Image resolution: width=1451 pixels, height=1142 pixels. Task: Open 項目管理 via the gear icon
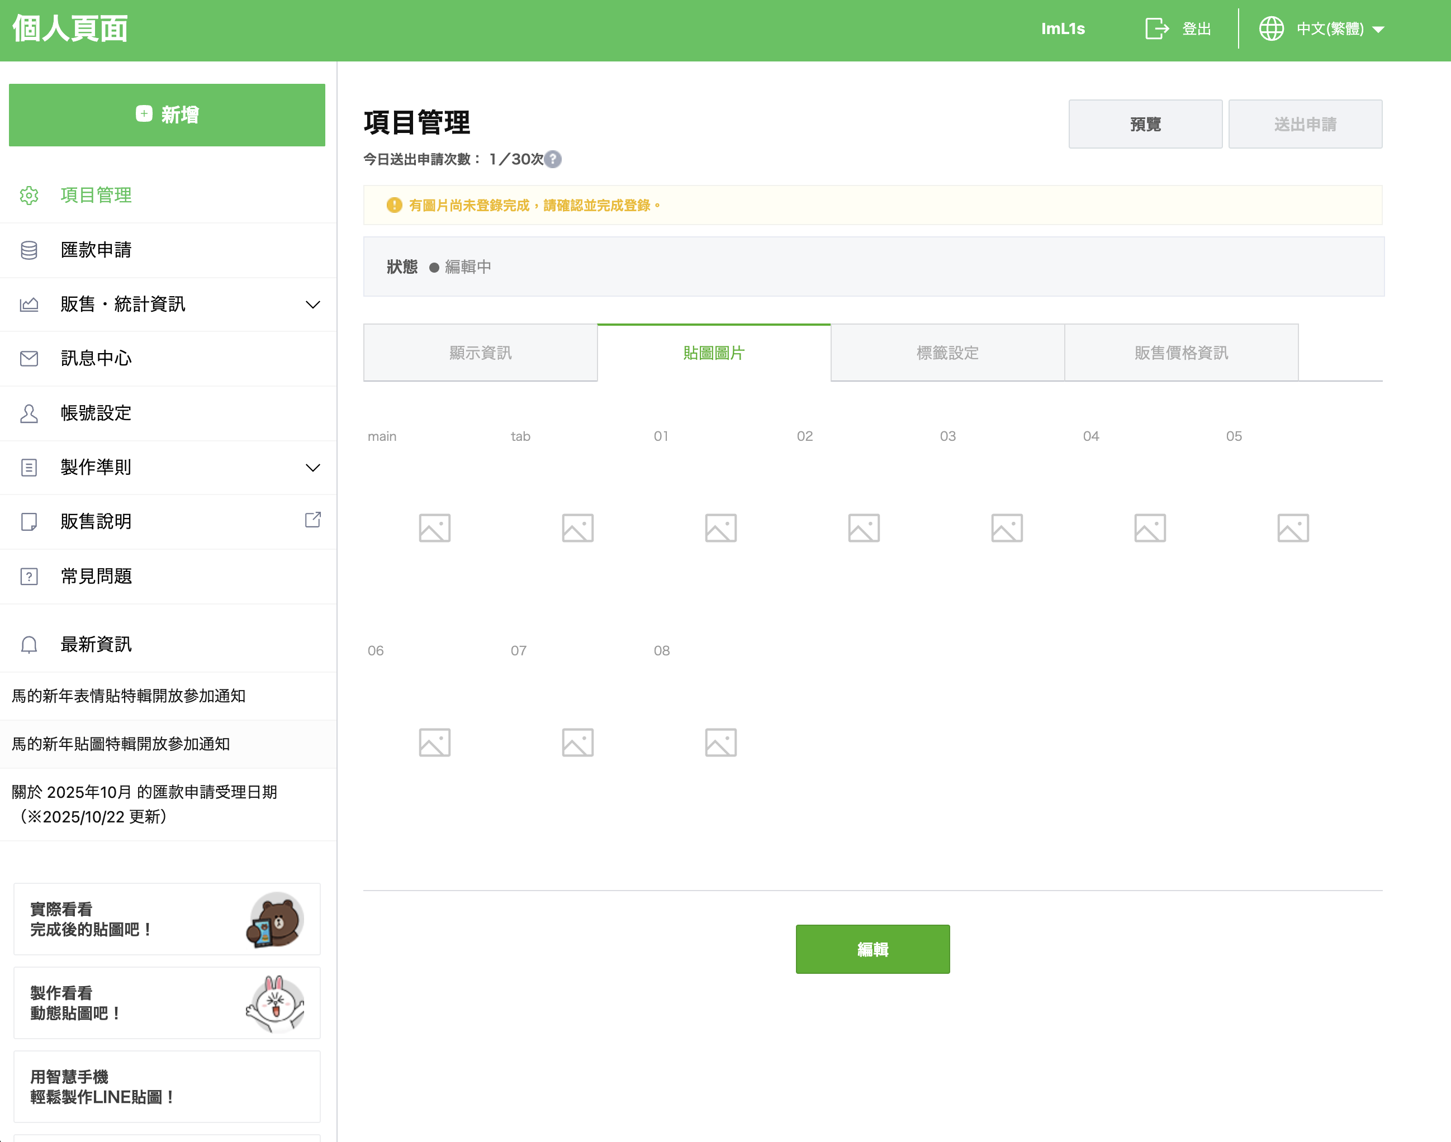point(29,196)
